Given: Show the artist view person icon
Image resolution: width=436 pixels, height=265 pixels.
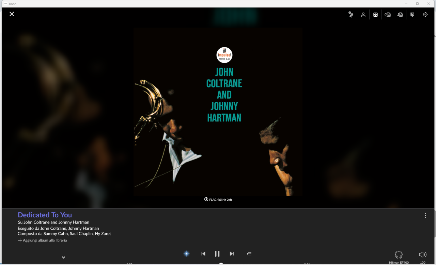Looking at the screenshot, I should [x=363, y=15].
